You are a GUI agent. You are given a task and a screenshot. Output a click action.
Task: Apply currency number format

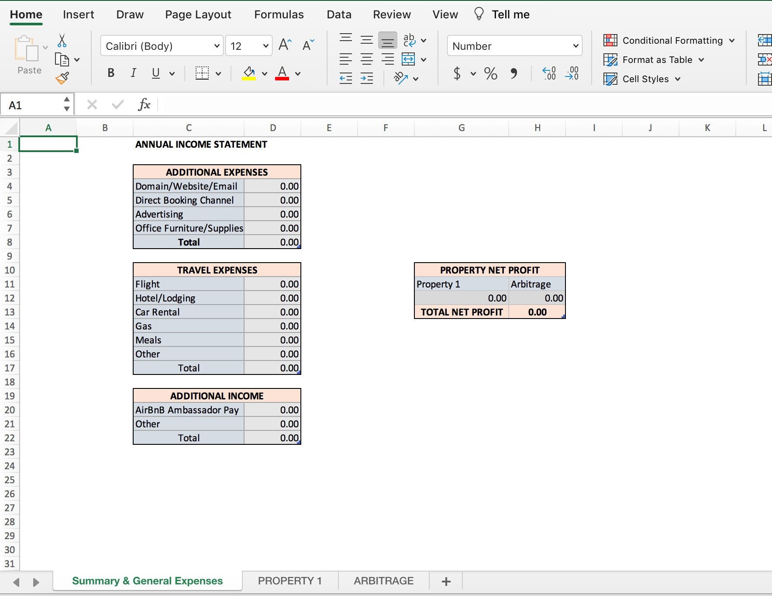(x=457, y=73)
